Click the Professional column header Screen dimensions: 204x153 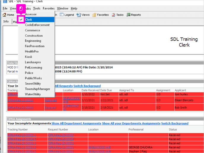136,130
